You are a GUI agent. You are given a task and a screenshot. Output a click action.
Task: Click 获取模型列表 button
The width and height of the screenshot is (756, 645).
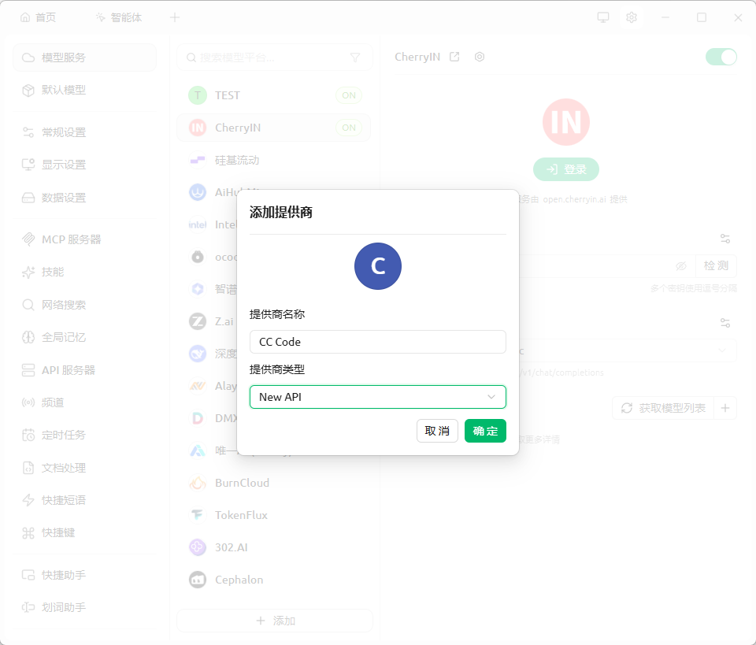[663, 408]
